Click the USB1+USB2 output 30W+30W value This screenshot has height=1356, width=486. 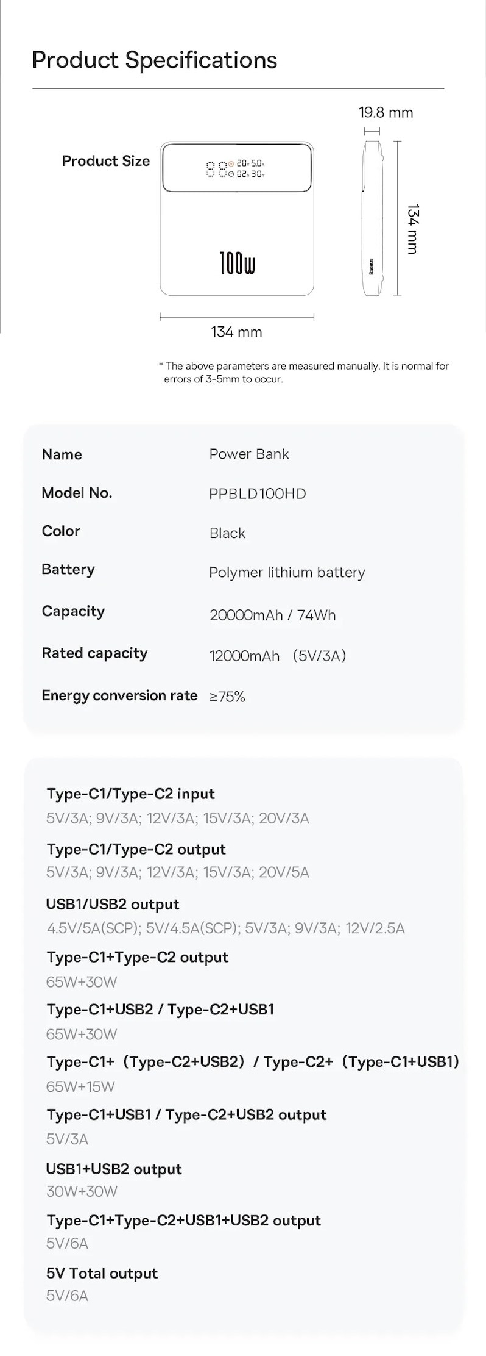pos(82,1191)
